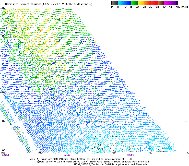The height and width of the screenshot is (166, 189).
Task: Click the -20 latitude axis label
Action: (x=2, y=150)
